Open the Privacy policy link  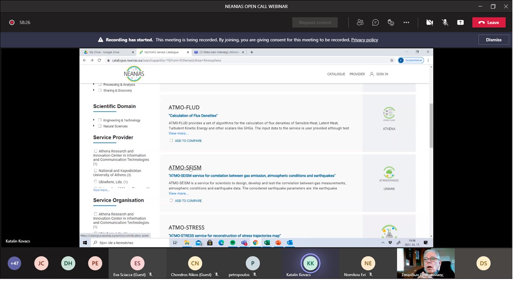click(365, 40)
